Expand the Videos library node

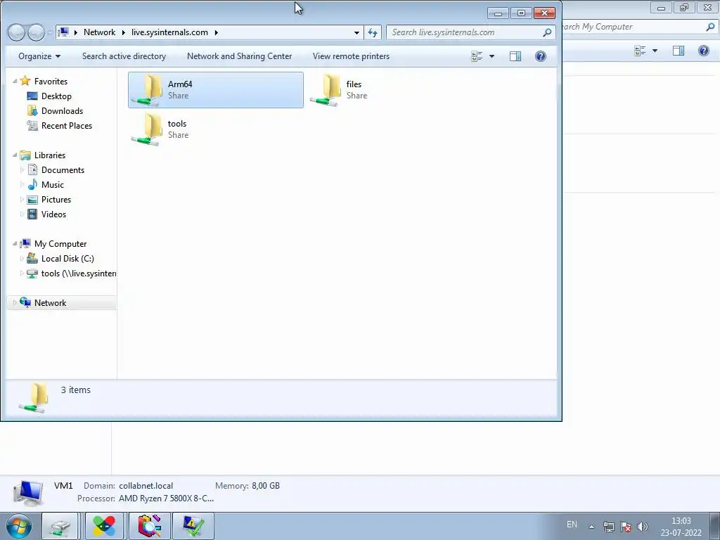[22, 214]
